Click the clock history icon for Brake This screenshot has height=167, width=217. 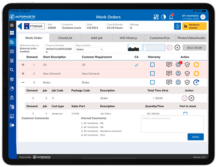(196, 83)
